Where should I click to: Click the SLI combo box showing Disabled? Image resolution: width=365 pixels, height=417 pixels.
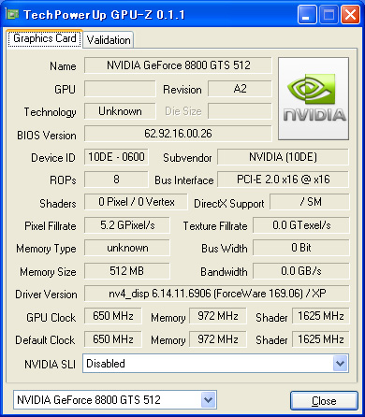pos(215,363)
